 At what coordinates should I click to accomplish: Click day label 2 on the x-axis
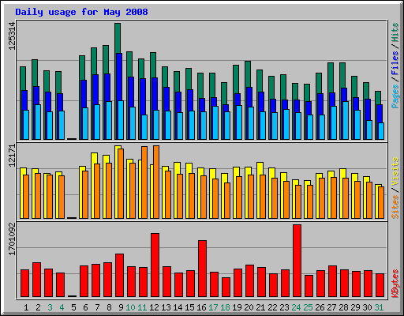pyautogui.click(x=38, y=307)
